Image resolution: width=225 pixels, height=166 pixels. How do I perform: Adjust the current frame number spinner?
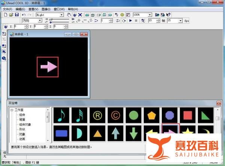click(111, 21)
